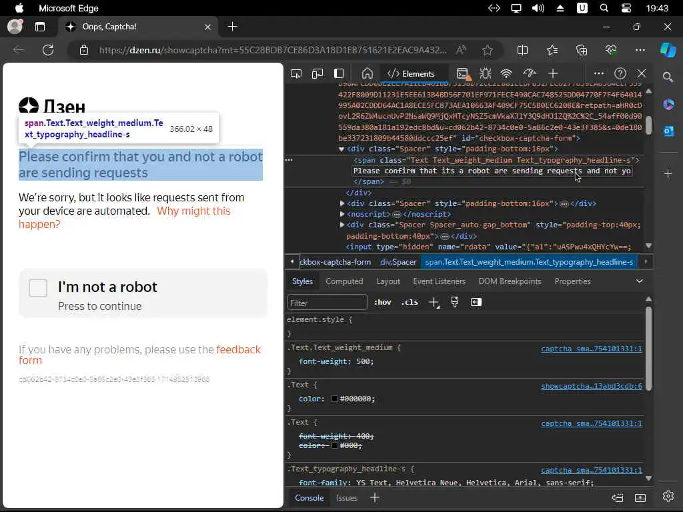Image resolution: width=683 pixels, height=512 pixels.
Task: Select the Styles tab
Action: [302, 281]
